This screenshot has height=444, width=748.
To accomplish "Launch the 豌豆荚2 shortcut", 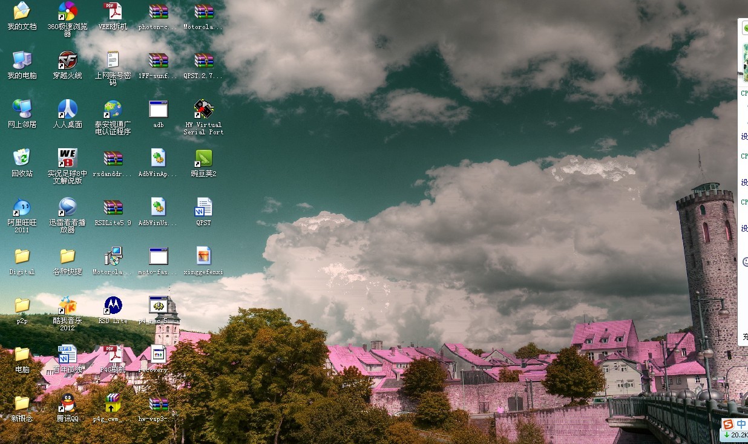I will pos(203,157).
